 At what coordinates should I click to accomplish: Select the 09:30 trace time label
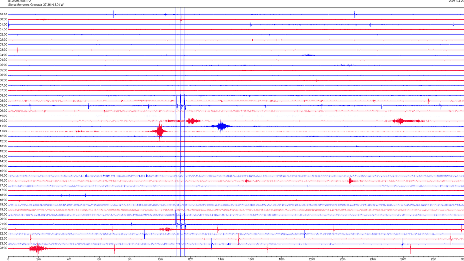3,111
